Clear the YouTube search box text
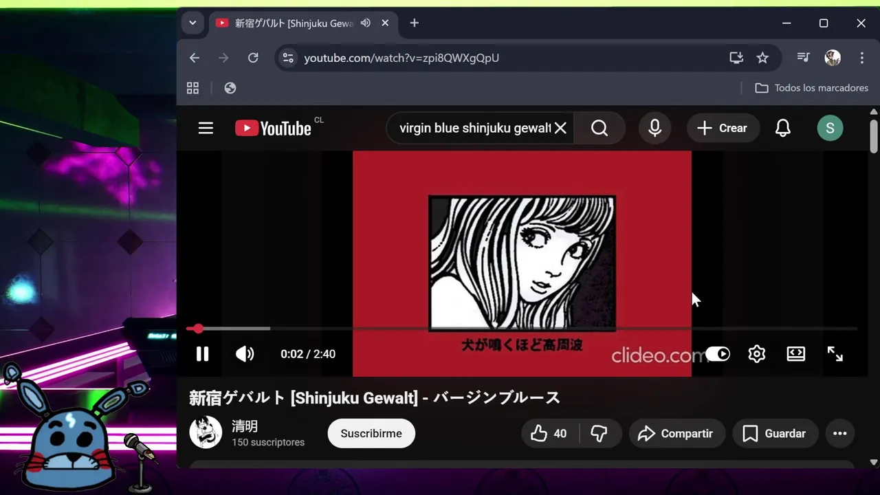The image size is (880, 495). (560, 128)
